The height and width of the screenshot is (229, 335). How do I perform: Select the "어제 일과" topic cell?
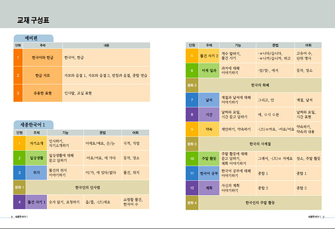click(x=209, y=70)
